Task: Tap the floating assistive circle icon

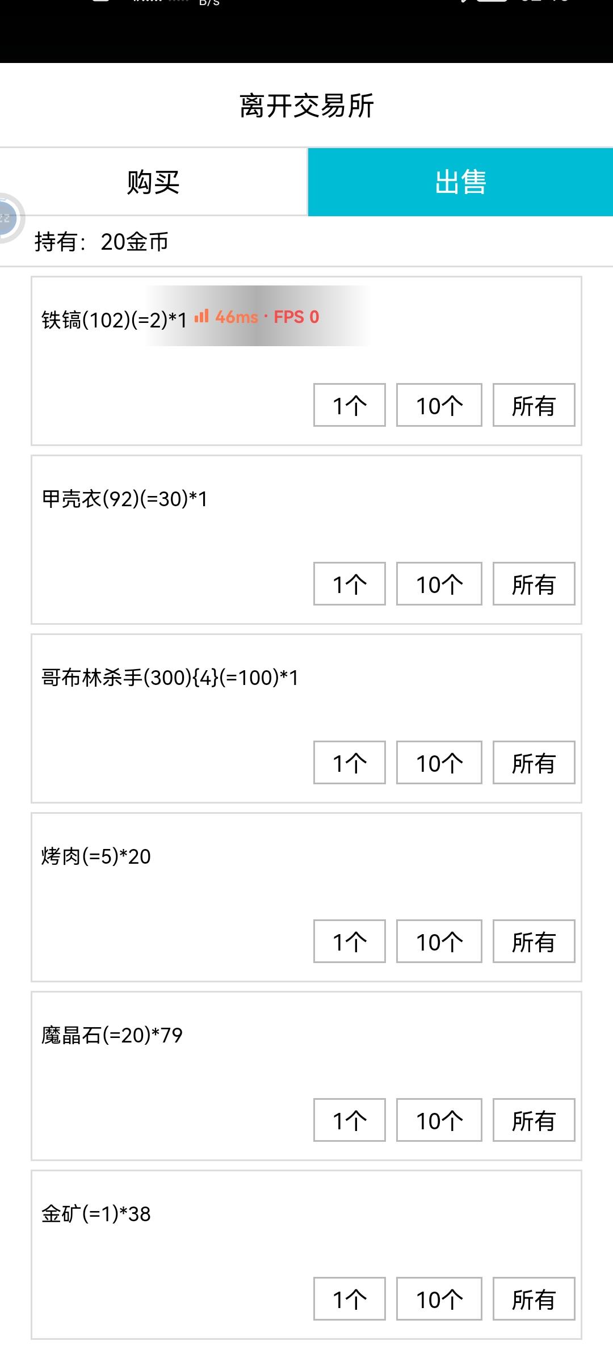Action: (x=8, y=218)
